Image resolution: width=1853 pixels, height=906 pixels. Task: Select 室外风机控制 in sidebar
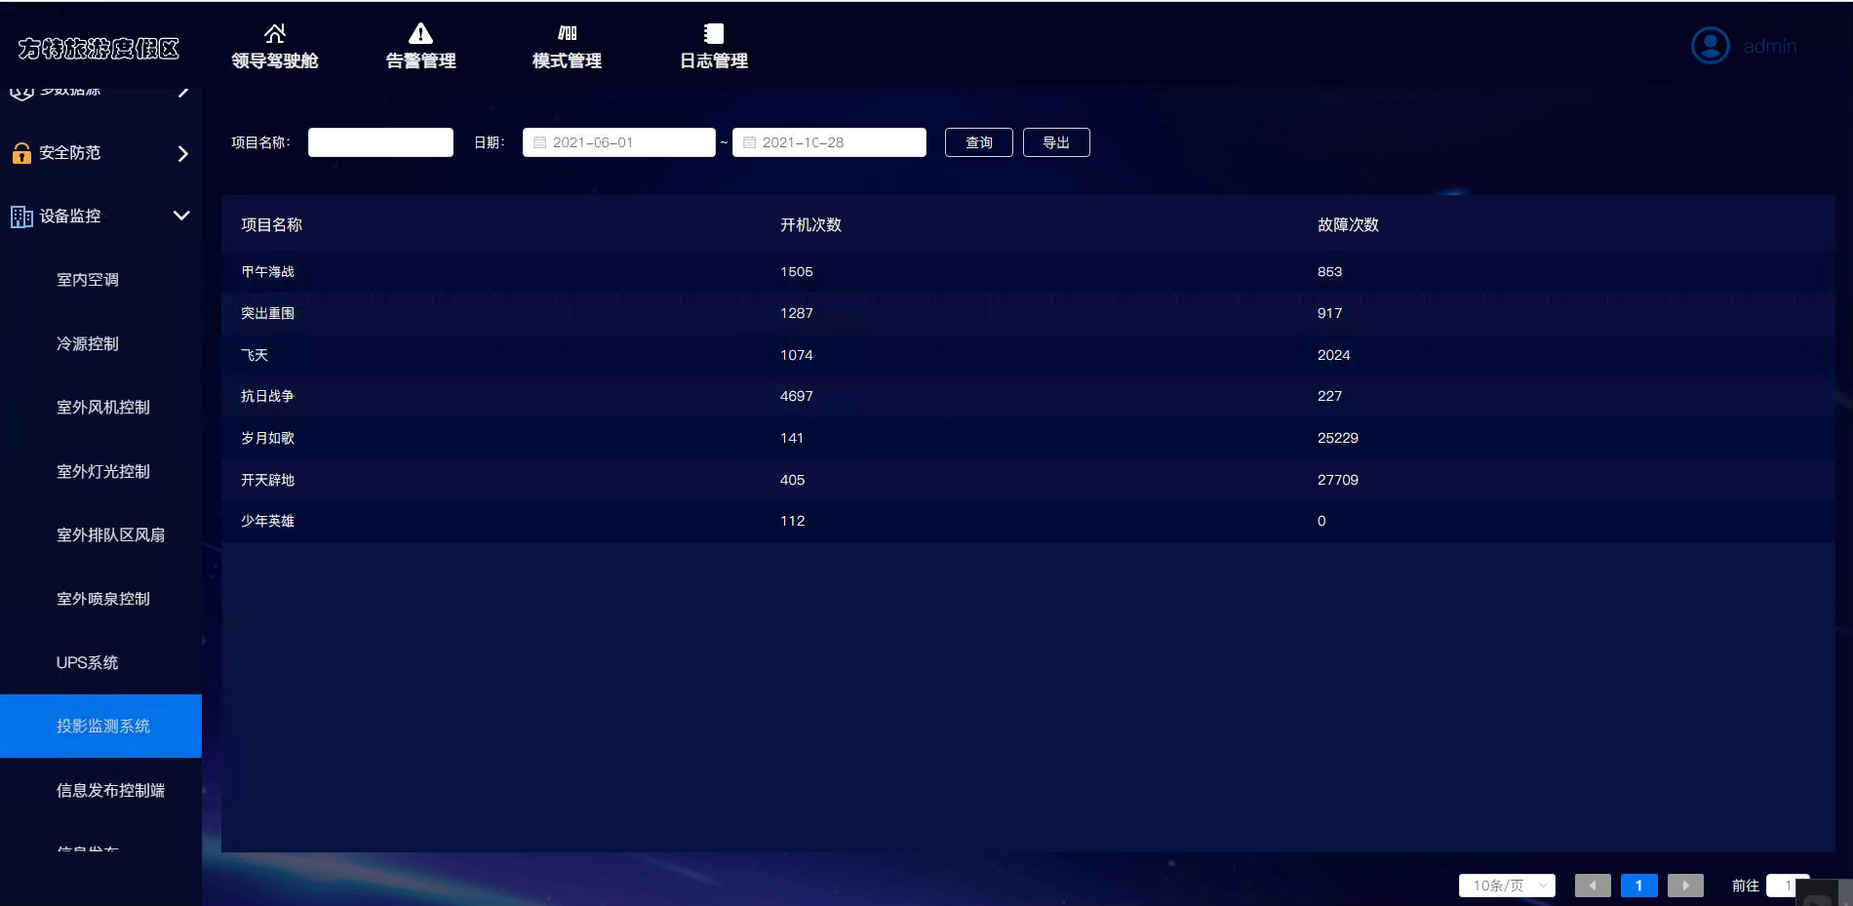click(x=103, y=408)
